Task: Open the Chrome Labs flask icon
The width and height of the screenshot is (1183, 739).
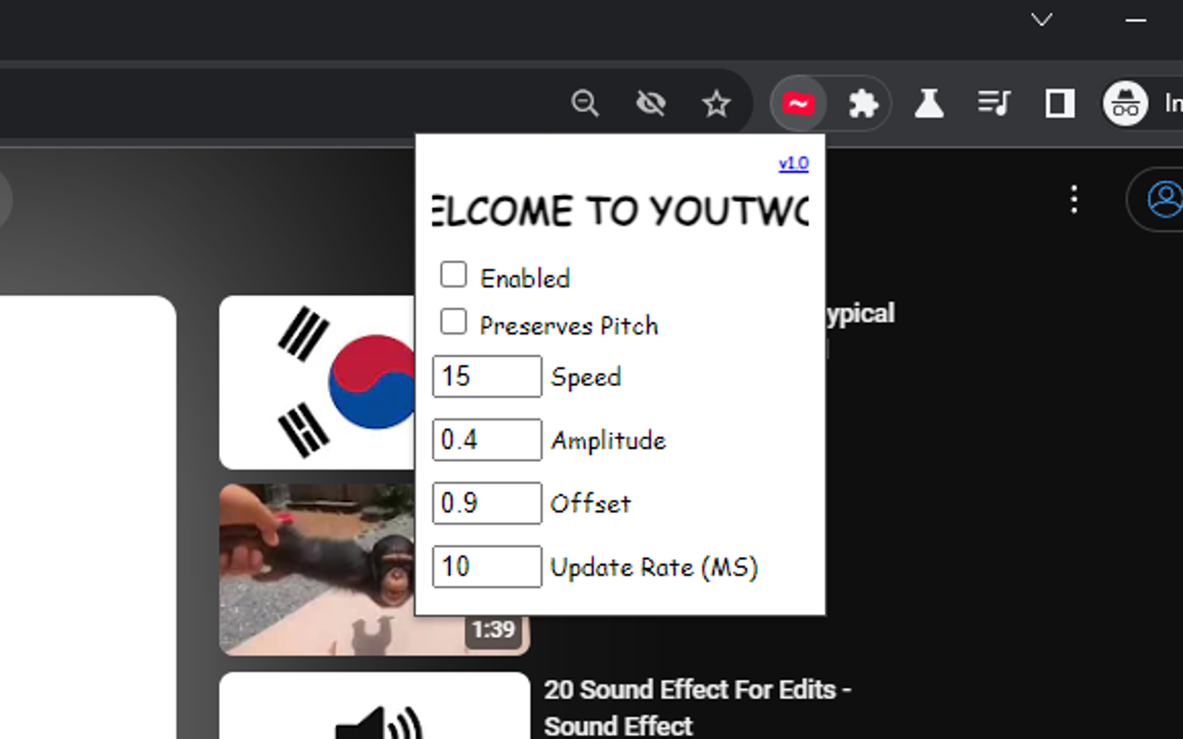Action: coord(929,103)
